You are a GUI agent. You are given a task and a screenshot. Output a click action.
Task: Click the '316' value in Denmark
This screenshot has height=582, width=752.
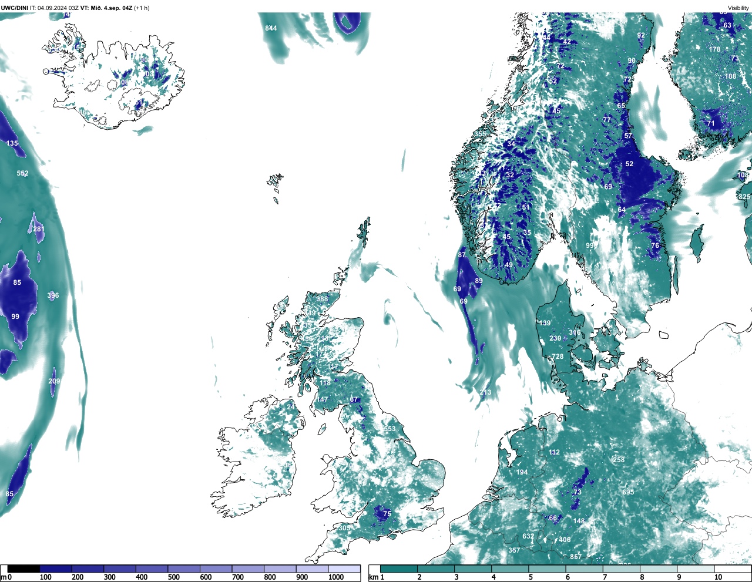coord(575,332)
